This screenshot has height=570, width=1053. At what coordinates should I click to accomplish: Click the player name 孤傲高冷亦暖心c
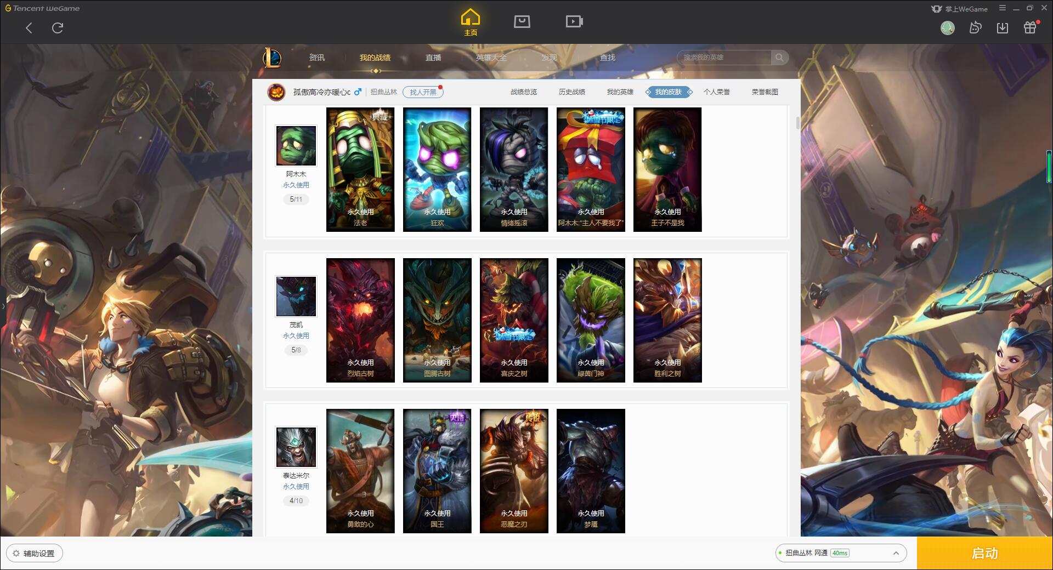(x=322, y=92)
